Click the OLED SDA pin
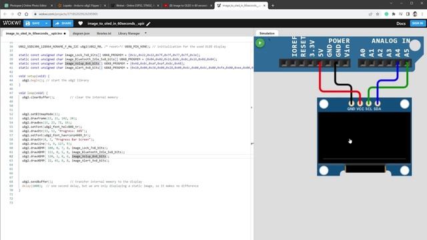Screen dimensions: 427x240 pos(378,103)
